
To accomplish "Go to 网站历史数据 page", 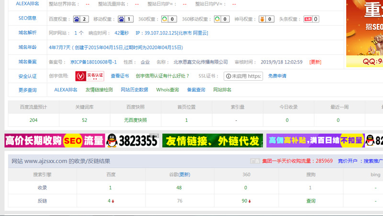I will coord(134,90).
